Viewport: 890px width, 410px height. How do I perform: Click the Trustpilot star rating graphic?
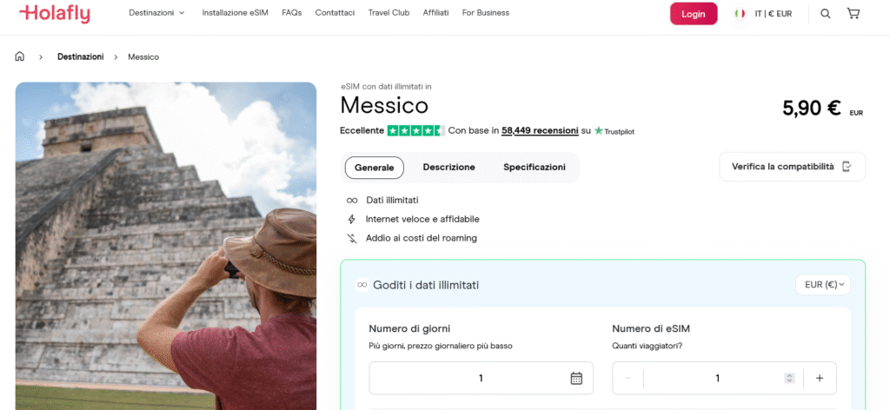(x=416, y=130)
